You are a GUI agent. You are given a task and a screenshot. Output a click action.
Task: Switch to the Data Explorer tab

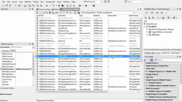tap(176, 53)
